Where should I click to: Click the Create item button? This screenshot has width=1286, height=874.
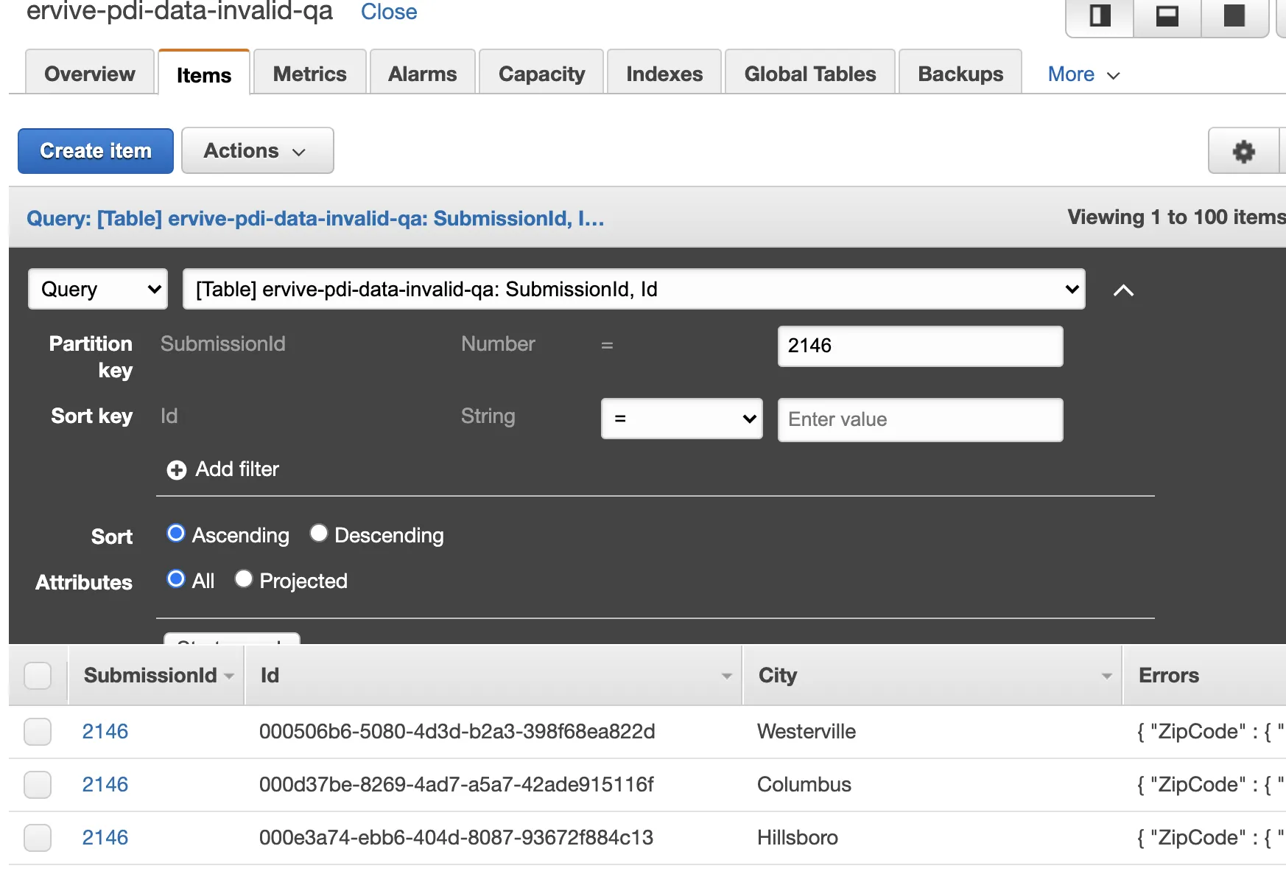pyautogui.click(x=96, y=151)
